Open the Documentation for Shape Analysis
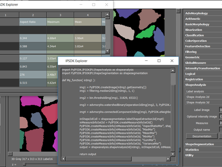222x167 pixels. [x=202, y=136]
